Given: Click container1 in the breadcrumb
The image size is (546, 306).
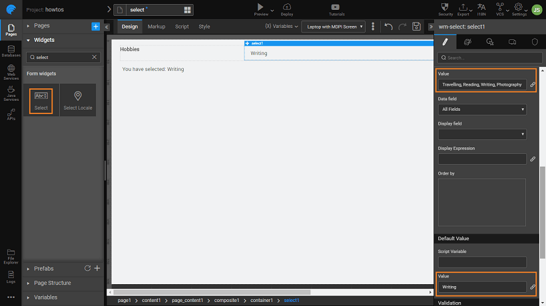Looking at the screenshot, I should [x=261, y=301].
